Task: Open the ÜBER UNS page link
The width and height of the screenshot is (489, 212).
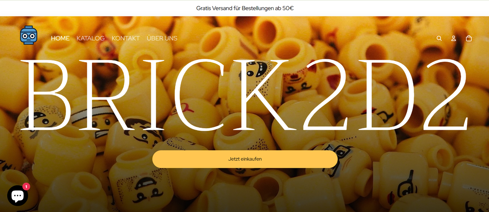Action: pos(162,38)
